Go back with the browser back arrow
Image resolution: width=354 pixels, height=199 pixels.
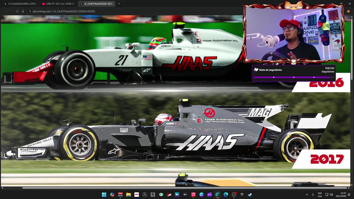click(5, 11)
